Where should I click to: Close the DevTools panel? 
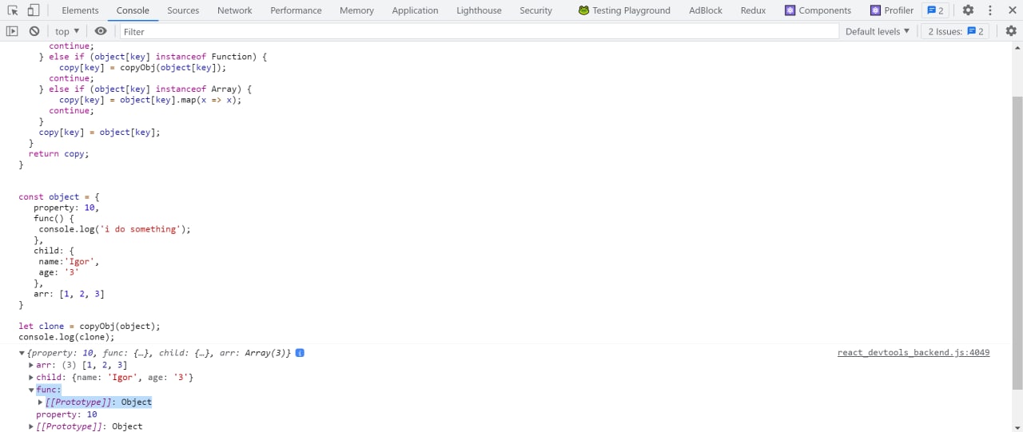click(1011, 10)
